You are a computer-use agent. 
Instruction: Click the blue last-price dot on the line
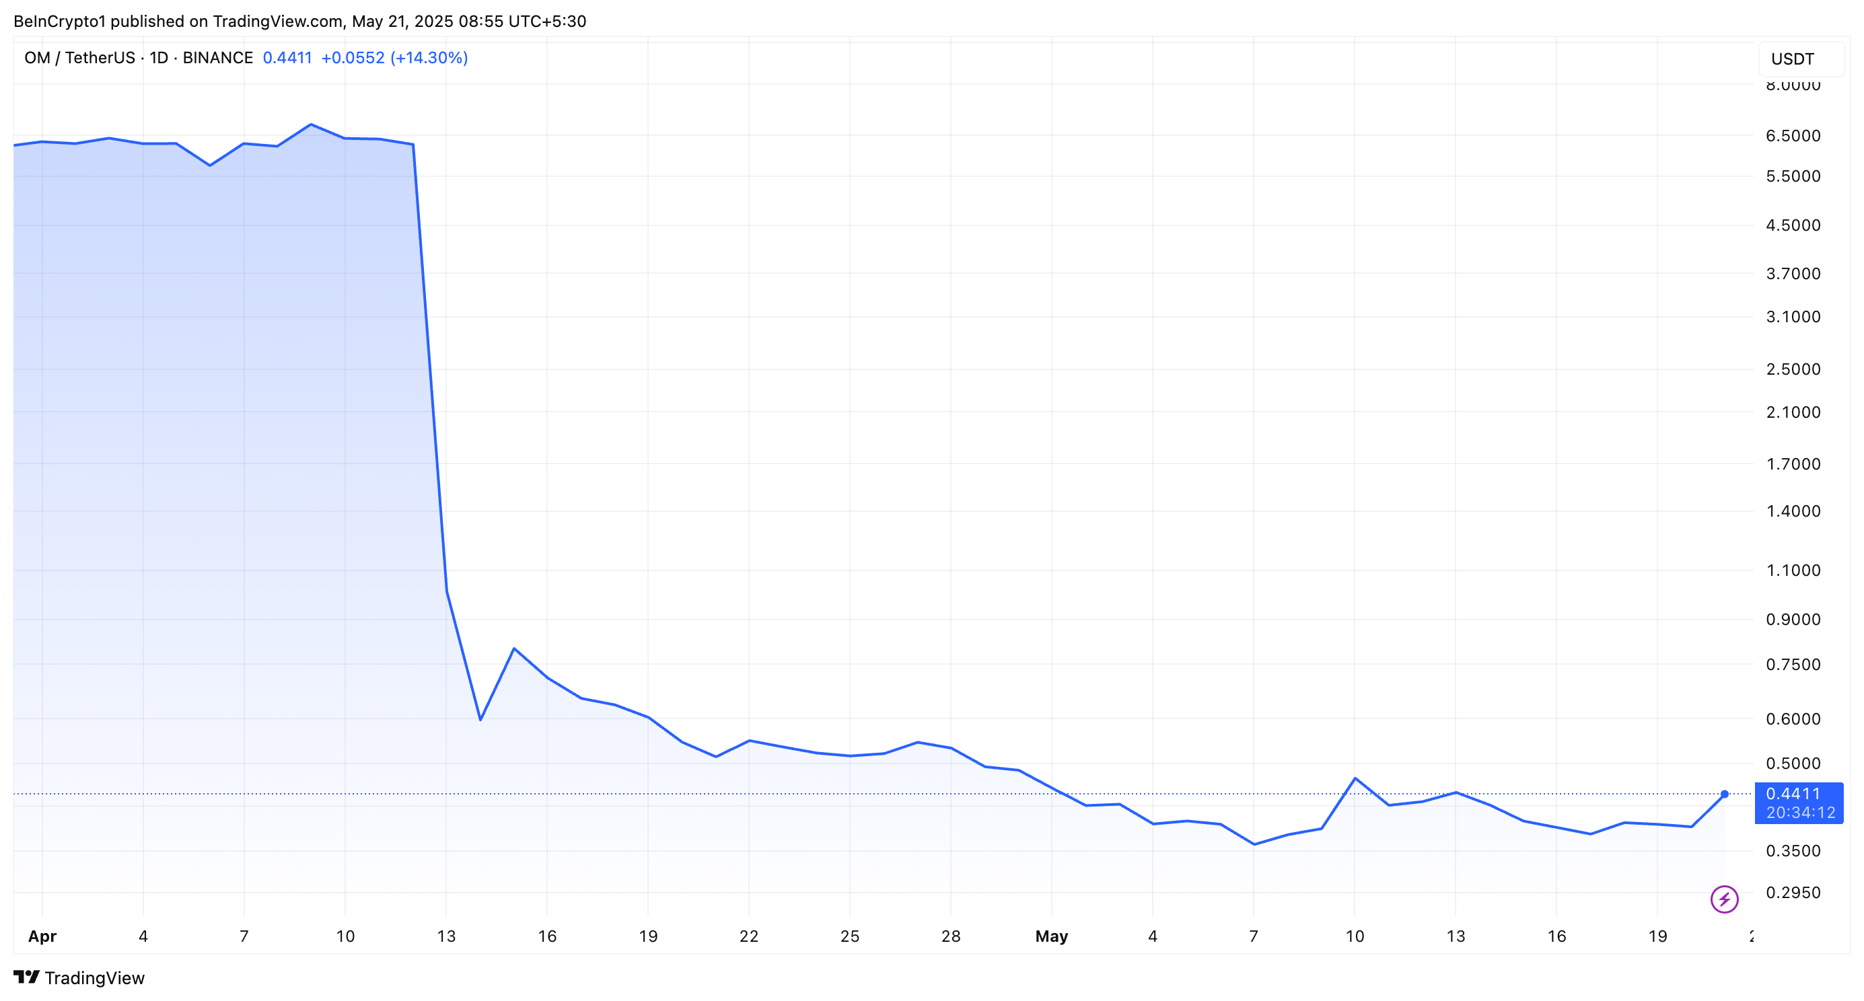pyautogui.click(x=1724, y=794)
